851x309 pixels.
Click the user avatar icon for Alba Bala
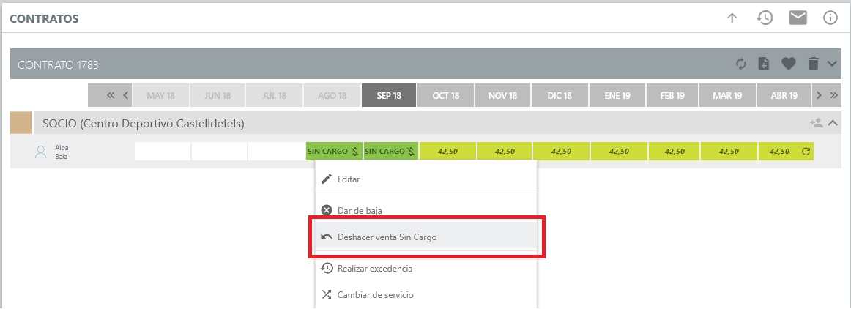click(41, 152)
